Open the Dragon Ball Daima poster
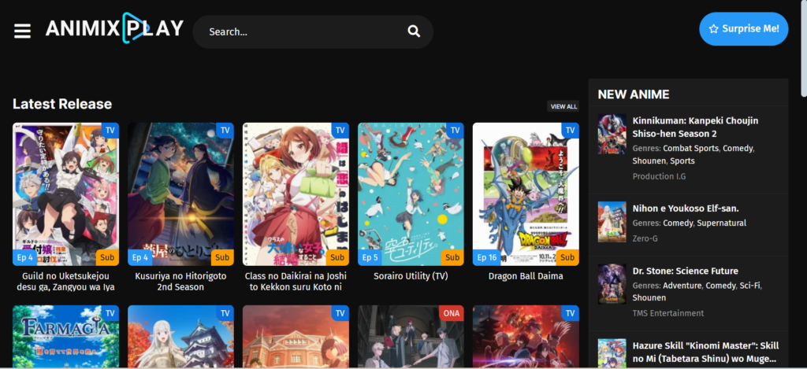 [x=526, y=194]
